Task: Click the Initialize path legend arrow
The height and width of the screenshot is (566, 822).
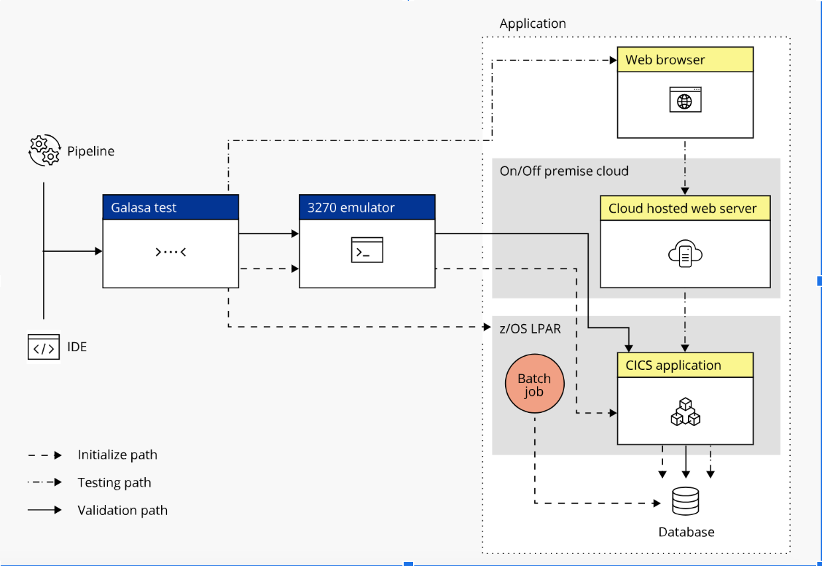Action: click(45, 455)
